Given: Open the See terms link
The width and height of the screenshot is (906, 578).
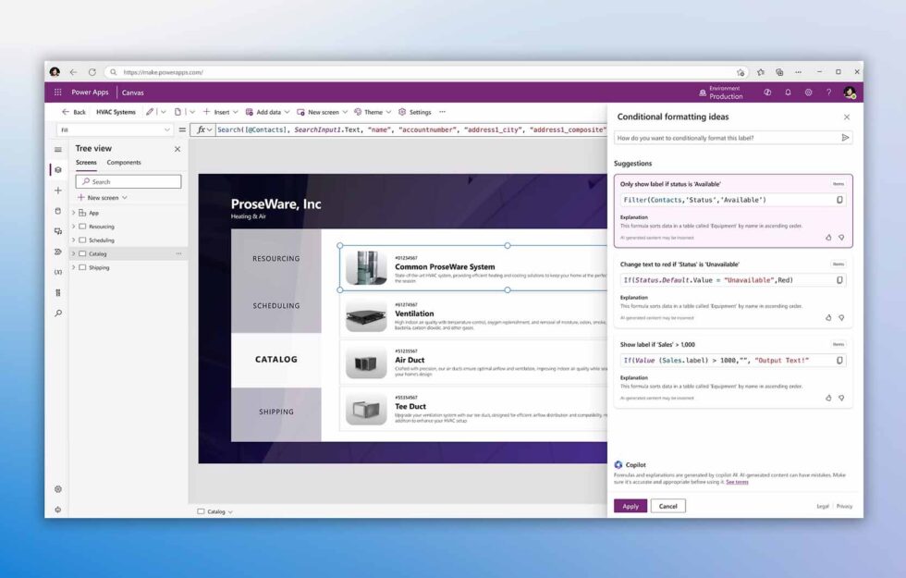Looking at the screenshot, I should pyautogui.click(x=739, y=481).
